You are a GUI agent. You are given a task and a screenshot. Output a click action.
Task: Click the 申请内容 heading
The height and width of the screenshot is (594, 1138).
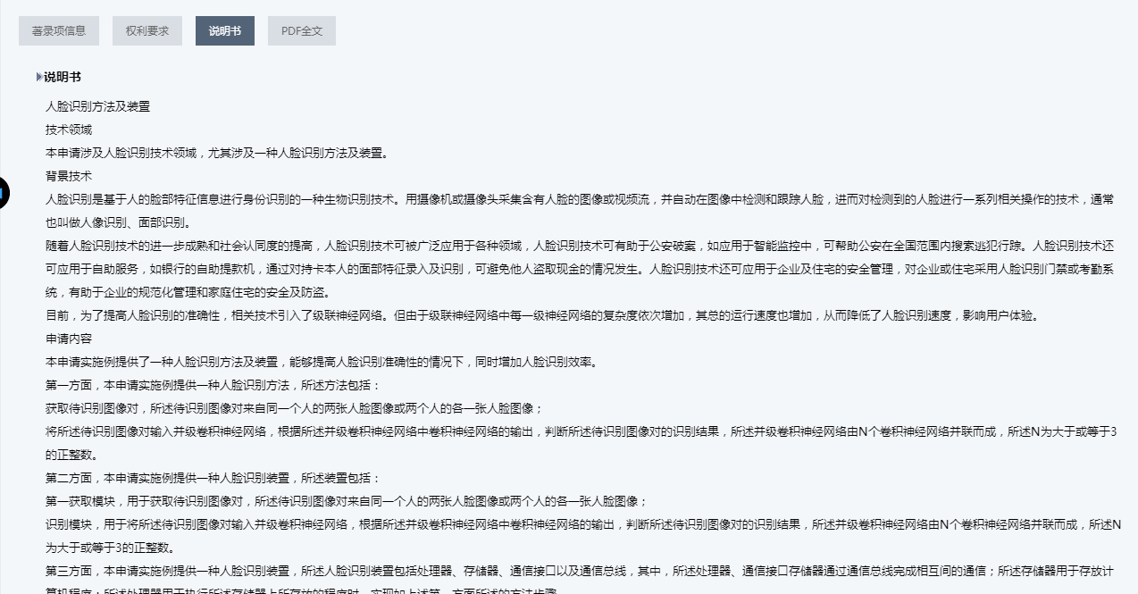tap(69, 339)
